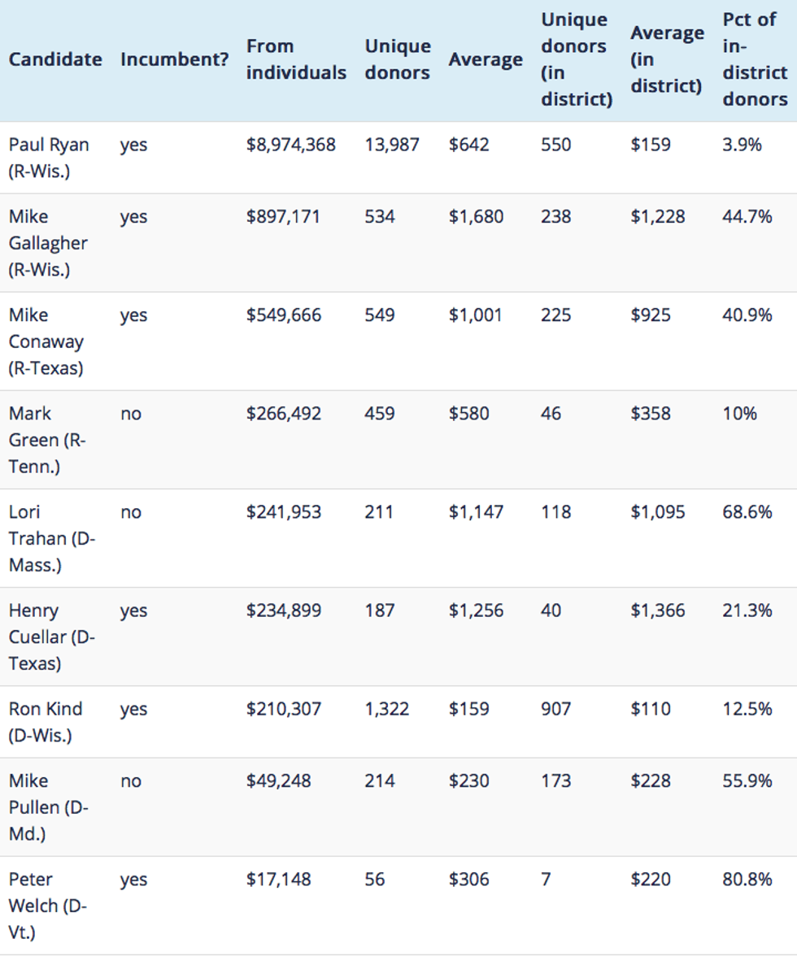Viewport: 797px width, 956px height.
Task: Select the Paul Ryan (R-Wis.) candidate cell
Action: (49, 158)
